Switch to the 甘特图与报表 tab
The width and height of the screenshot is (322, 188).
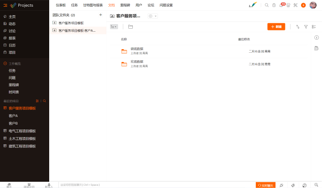[x=93, y=5]
